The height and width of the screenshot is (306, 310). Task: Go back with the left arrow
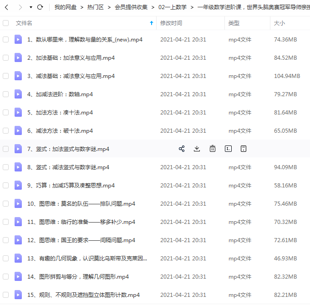[6, 7]
